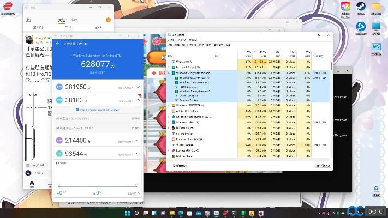The image size is (388, 218).
Task: Switch to the 推荐 tab in Weibo
Action: point(74,20)
